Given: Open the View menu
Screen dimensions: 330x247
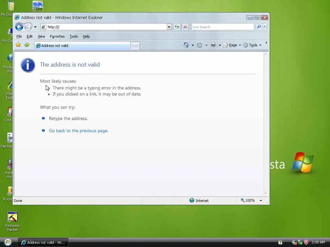Looking at the screenshot, I should coord(41,36).
